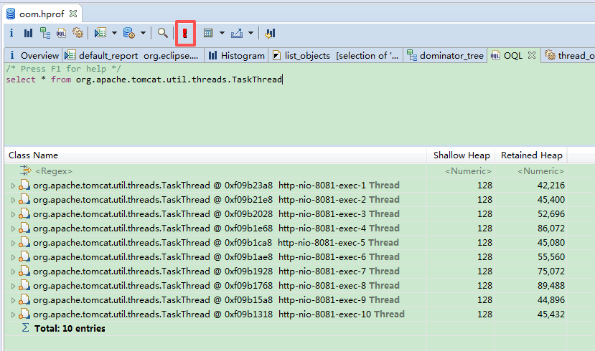
Task: Expand the http-nio-8081-exec-3 thread row
Action: coord(13,214)
